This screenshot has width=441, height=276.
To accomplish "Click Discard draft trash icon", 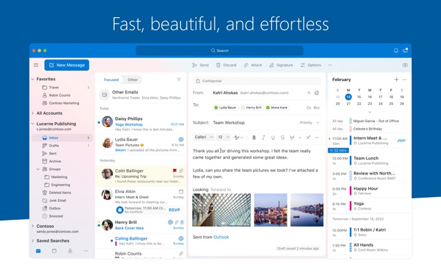I will (218, 65).
